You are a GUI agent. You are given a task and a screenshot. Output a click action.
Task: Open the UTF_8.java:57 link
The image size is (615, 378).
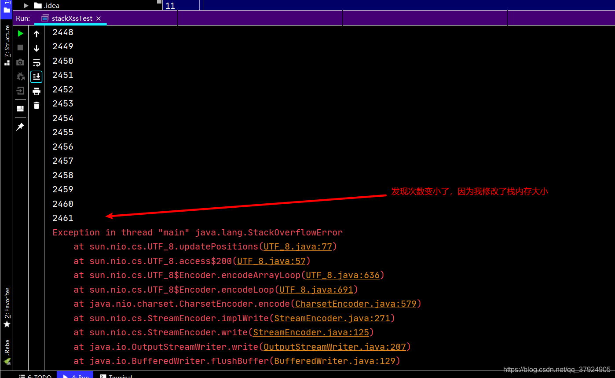click(x=271, y=261)
